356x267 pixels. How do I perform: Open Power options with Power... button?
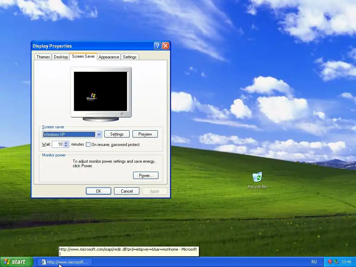coord(146,176)
